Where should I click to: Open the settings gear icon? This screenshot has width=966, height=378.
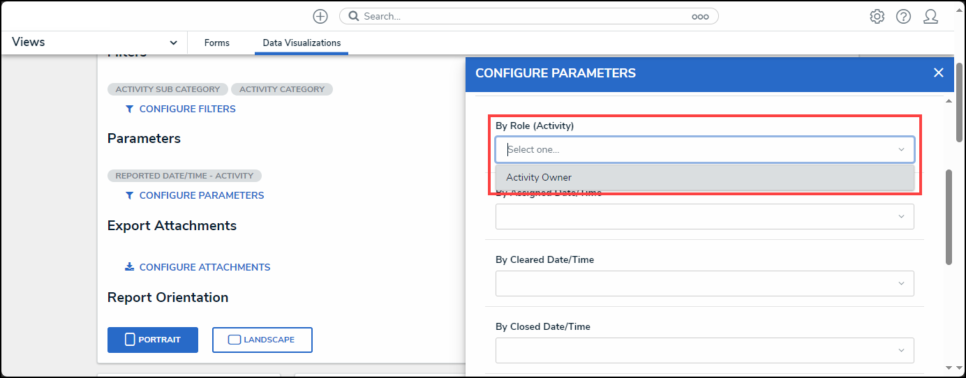pos(877,16)
